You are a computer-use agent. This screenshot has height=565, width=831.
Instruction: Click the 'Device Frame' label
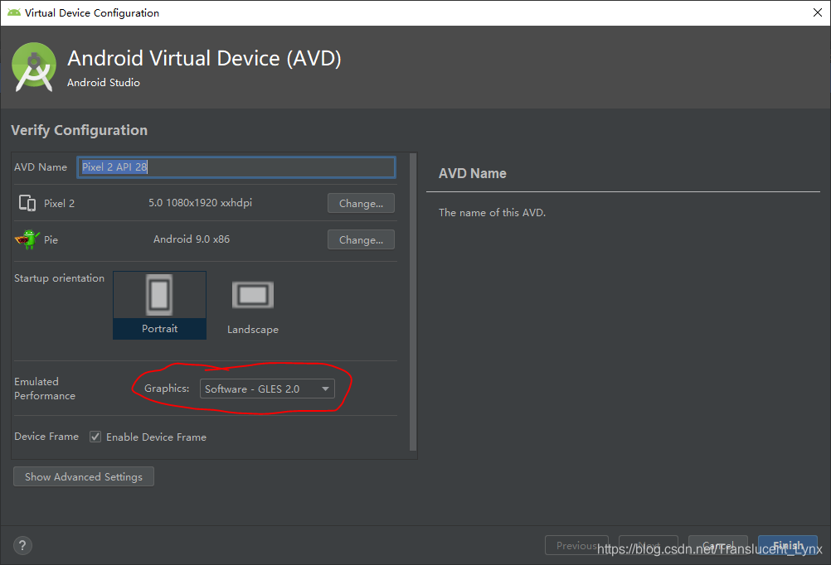coord(46,437)
